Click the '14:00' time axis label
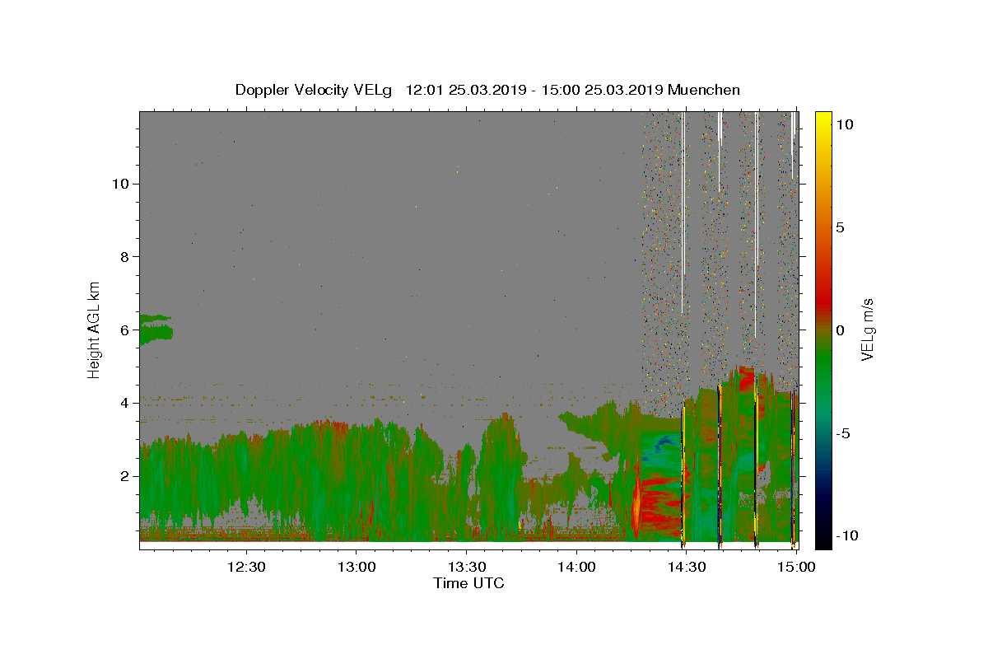The image size is (988, 659). point(576,567)
